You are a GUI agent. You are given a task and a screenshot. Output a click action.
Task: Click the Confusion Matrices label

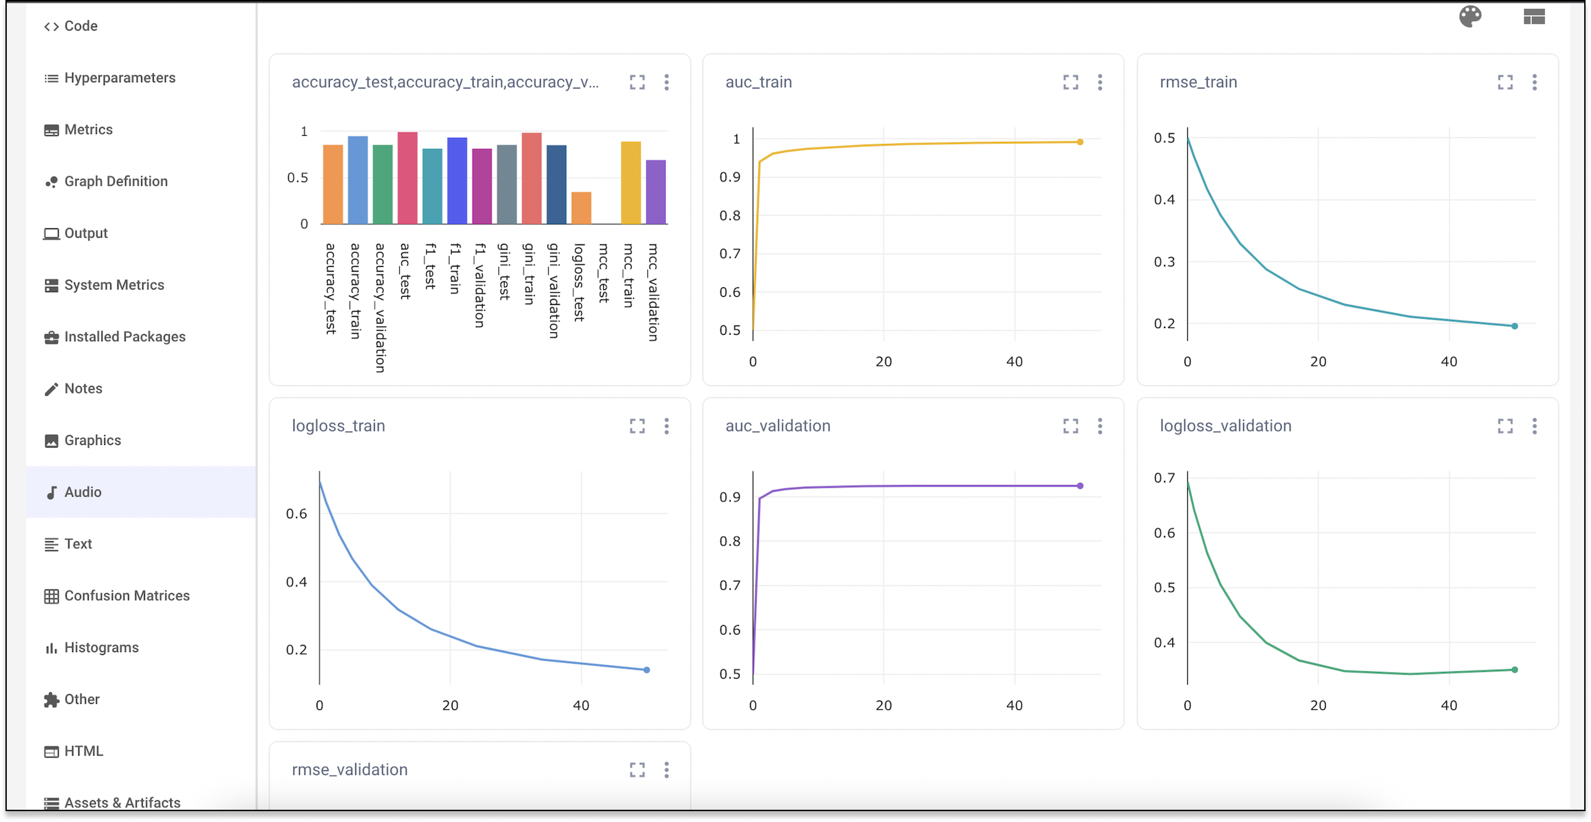[x=126, y=596]
